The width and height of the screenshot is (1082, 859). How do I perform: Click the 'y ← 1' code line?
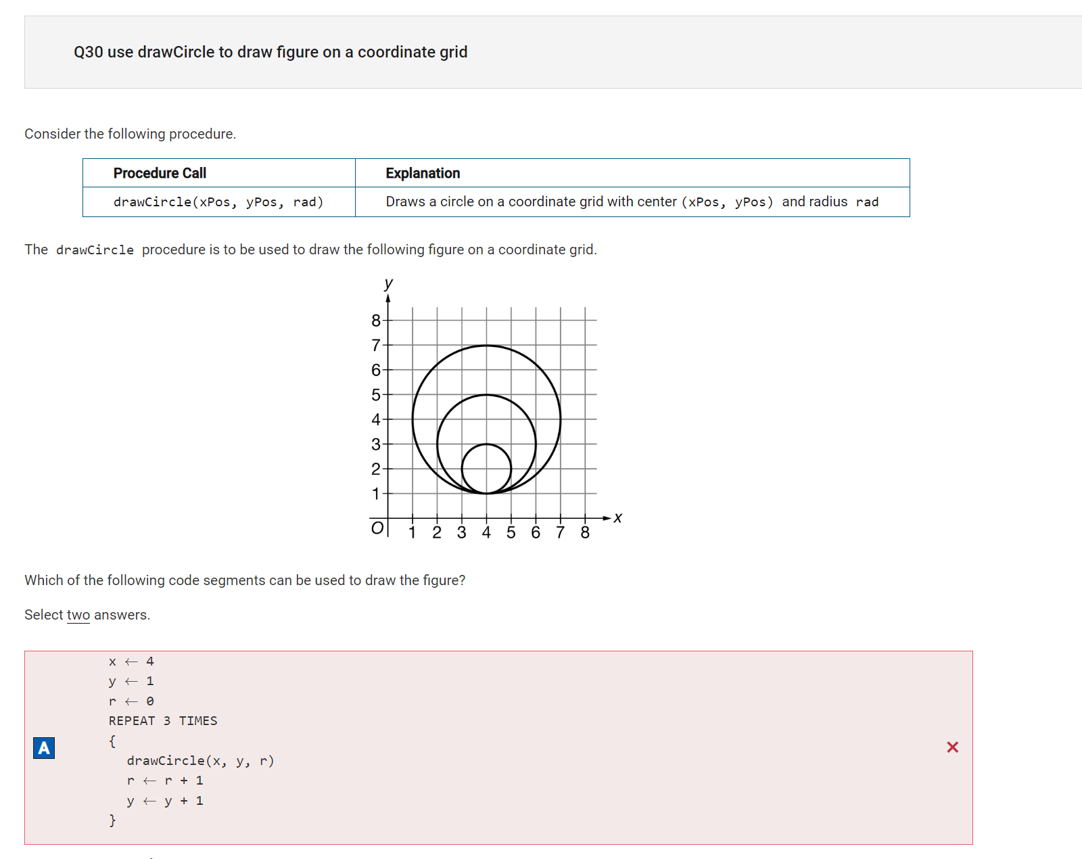click(x=131, y=681)
